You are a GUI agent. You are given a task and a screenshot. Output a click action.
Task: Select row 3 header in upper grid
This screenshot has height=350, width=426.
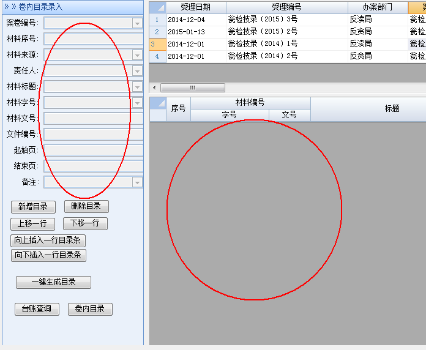click(x=157, y=44)
